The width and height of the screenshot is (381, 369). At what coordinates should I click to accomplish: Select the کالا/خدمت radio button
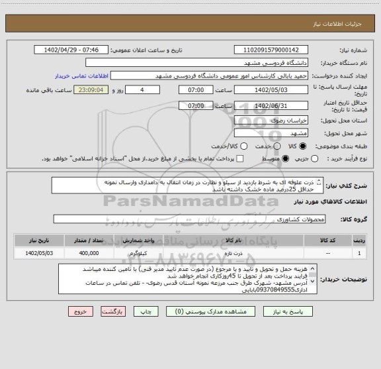[x=243, y=146]
